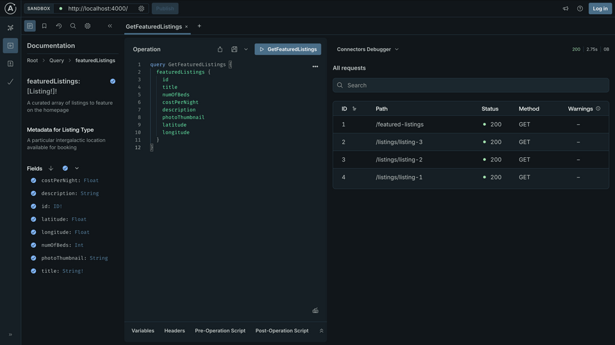
Task: Expand the Connectors Debugger dropdown
Action: pyautogui.click(x=368, y=49)
